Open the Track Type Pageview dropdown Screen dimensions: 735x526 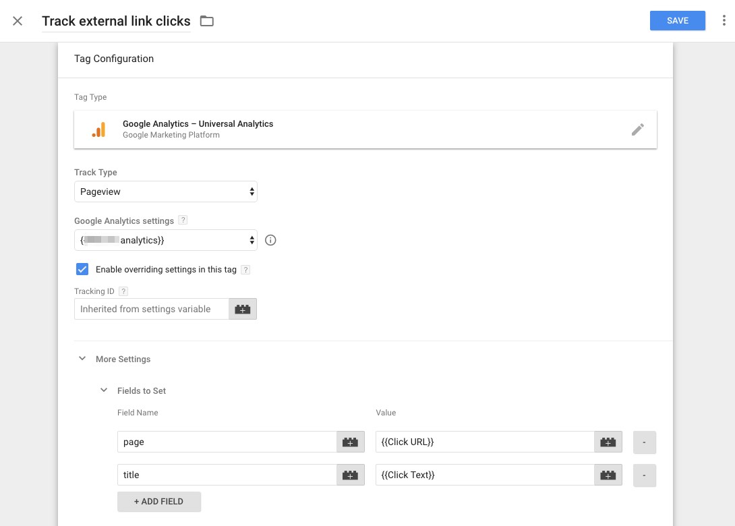pos(165,192)
